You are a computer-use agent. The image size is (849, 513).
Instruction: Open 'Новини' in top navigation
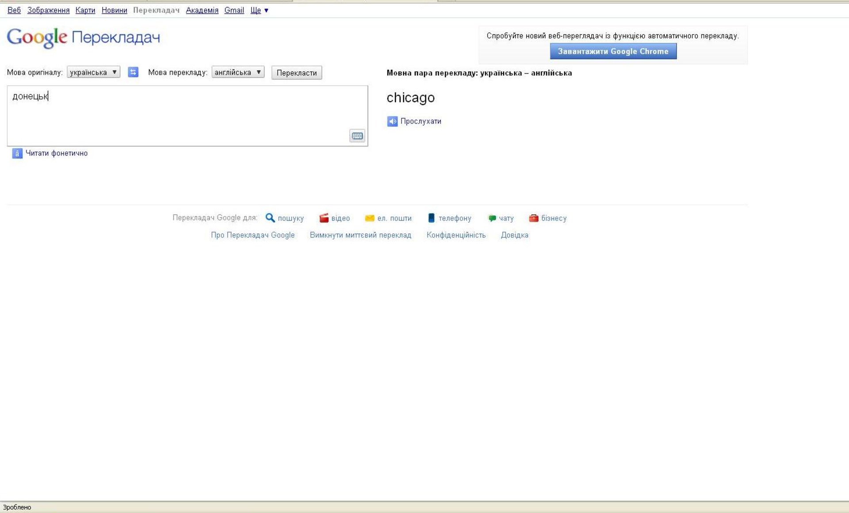[x=115, y=10]
